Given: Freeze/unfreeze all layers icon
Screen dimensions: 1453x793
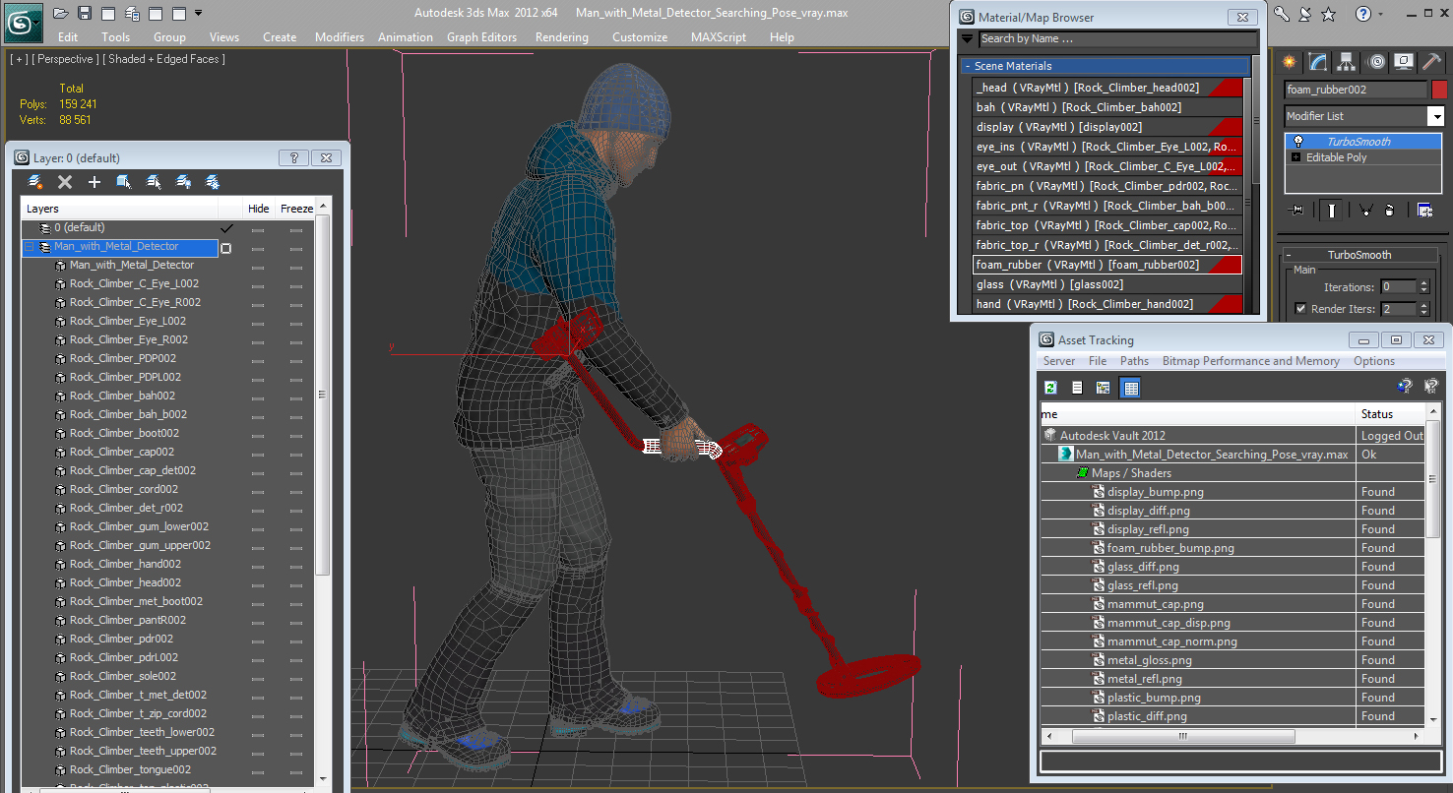Looking at the screenshot, I should (212, 182).
